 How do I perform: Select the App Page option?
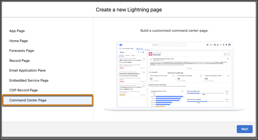point(17,31)
